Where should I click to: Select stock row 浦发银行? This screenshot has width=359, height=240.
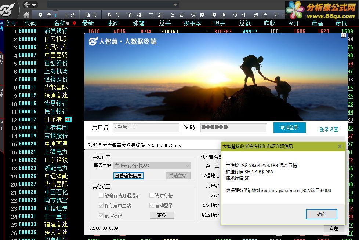56,31
